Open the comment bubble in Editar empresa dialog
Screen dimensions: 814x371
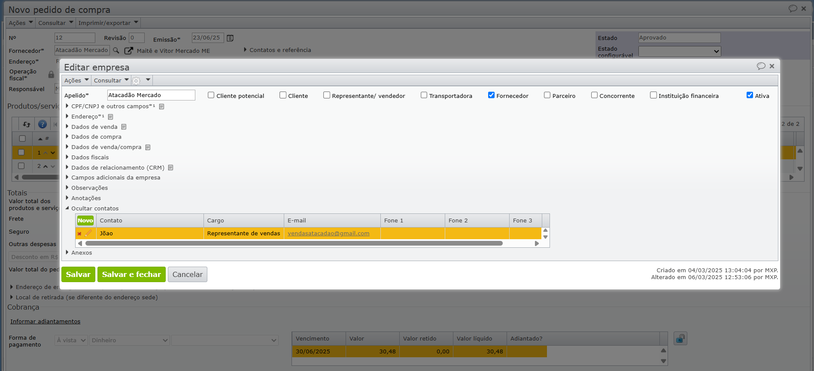pyautogui.click(x=761, y=66)
